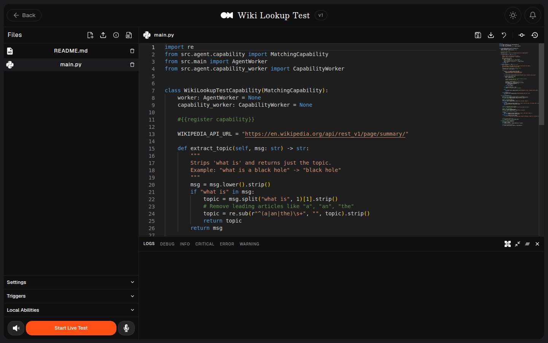Click the v1 version badge
This screenshot has height=343, width=548.
(321, 15)
